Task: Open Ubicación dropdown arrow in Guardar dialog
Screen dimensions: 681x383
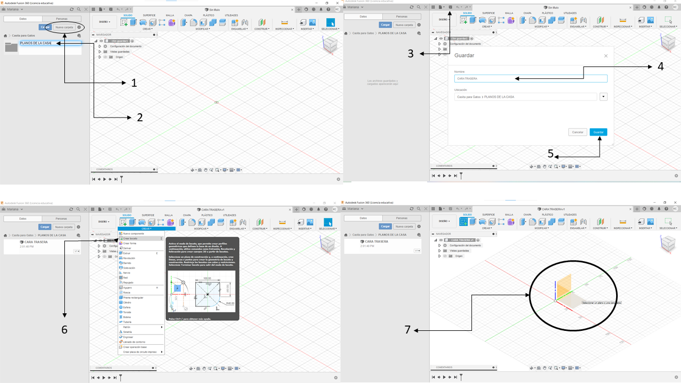Action: point(603,97)
